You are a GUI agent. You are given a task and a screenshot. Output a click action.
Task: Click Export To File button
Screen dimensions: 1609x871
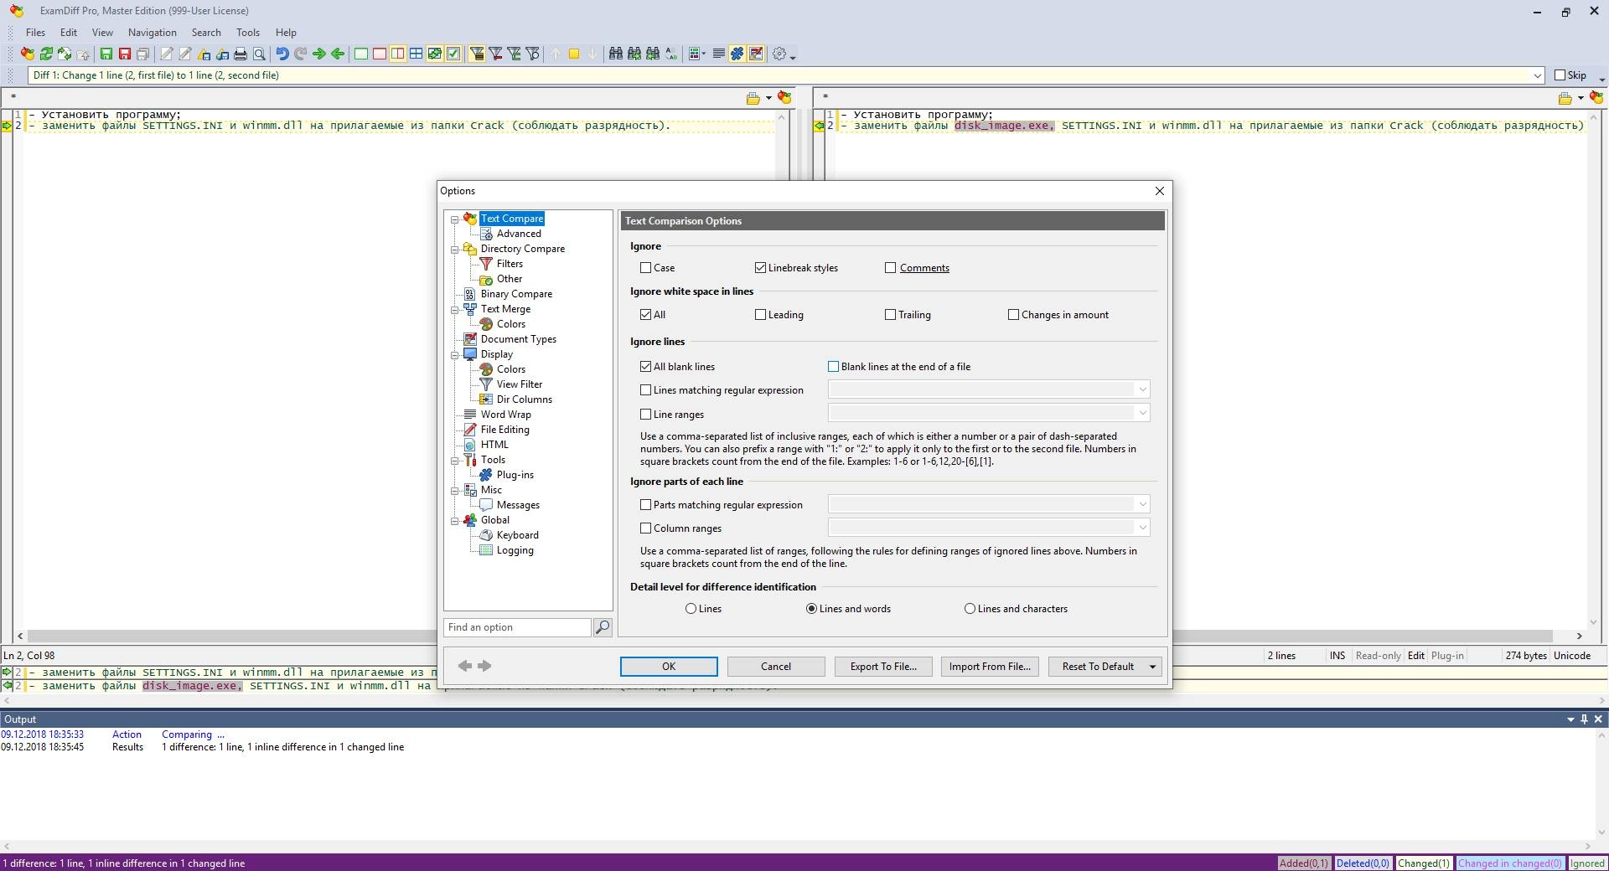pos(883,667)
